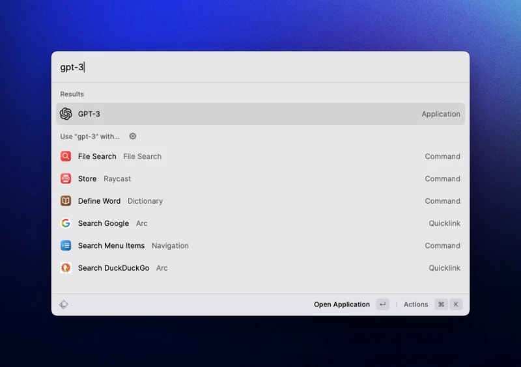521x367 pixels.
Task: Click the GPT-3 application icon
Action: tap(66, 114)
